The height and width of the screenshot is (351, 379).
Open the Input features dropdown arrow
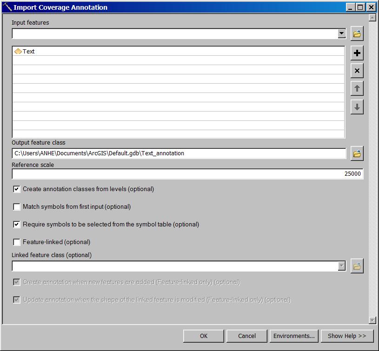point(341,33)
